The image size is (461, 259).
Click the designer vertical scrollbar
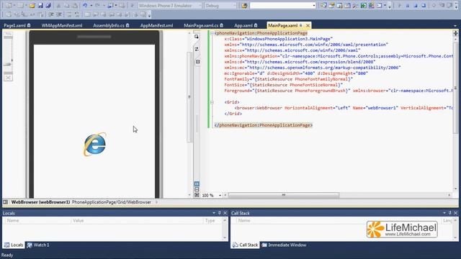pyautogui.click(x=189, y=97)
